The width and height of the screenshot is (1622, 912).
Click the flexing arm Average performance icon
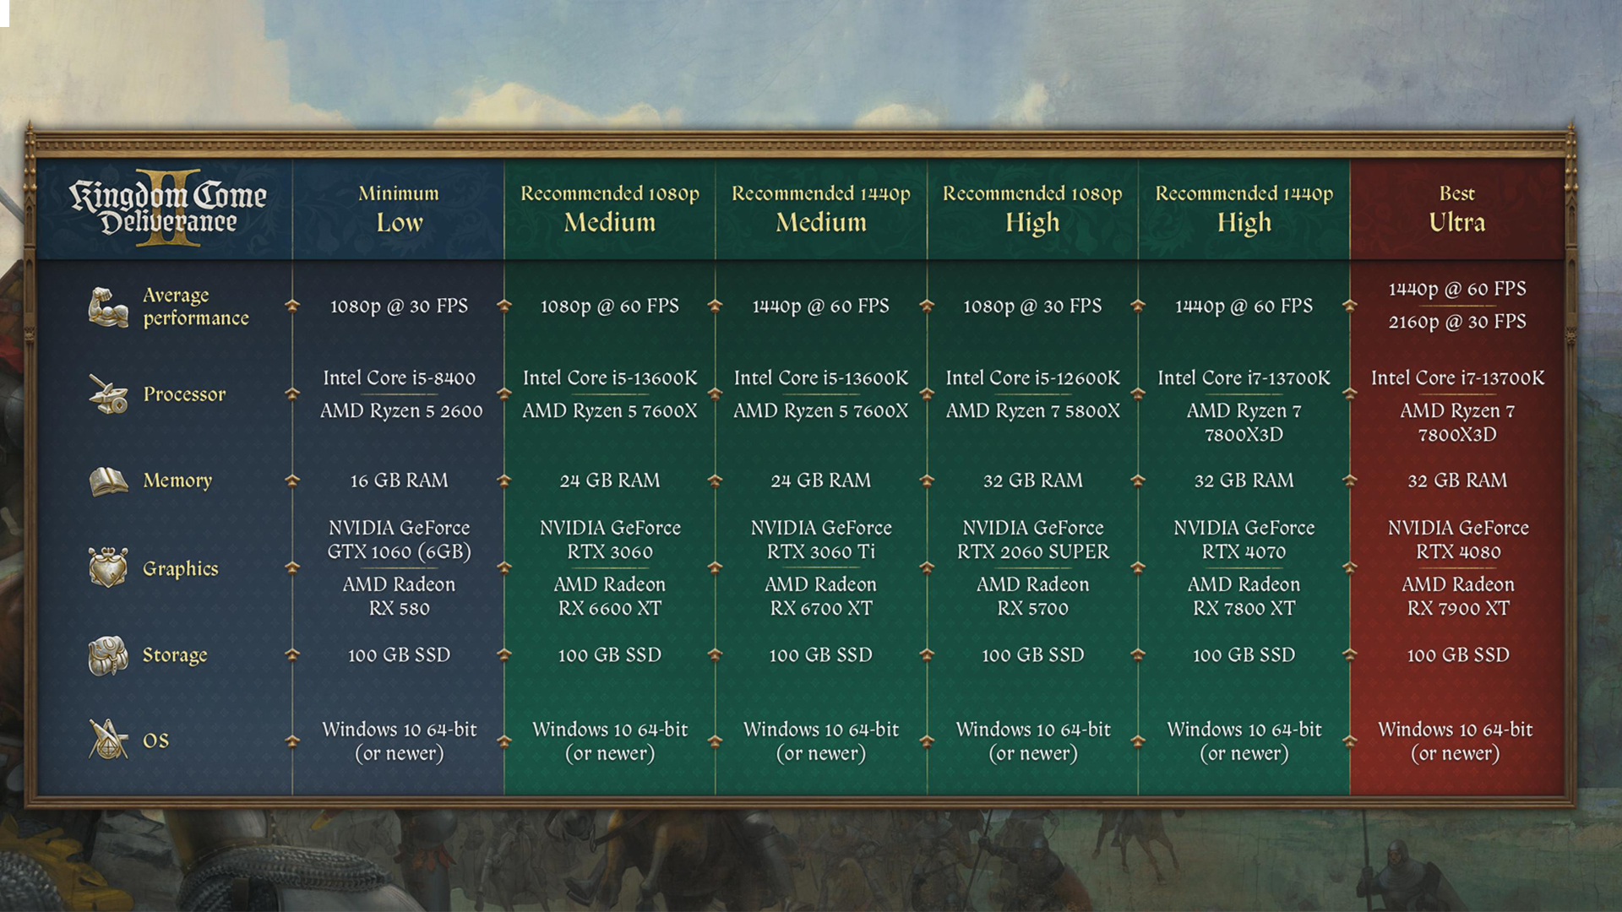pos(108,307)
